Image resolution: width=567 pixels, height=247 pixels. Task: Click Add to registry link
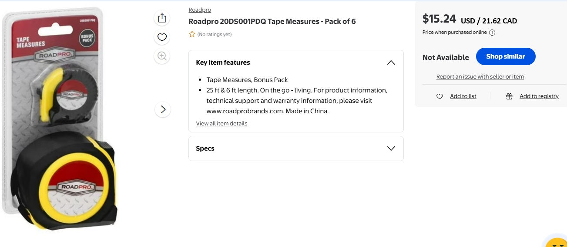point(539,96)
